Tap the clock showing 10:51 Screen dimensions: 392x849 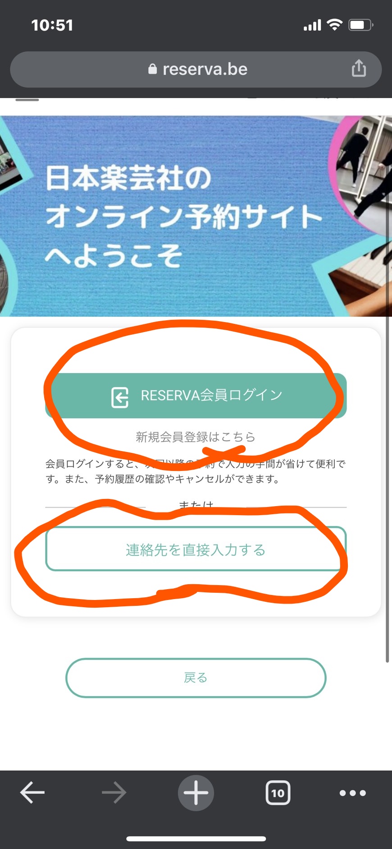[x=52, y=25]
